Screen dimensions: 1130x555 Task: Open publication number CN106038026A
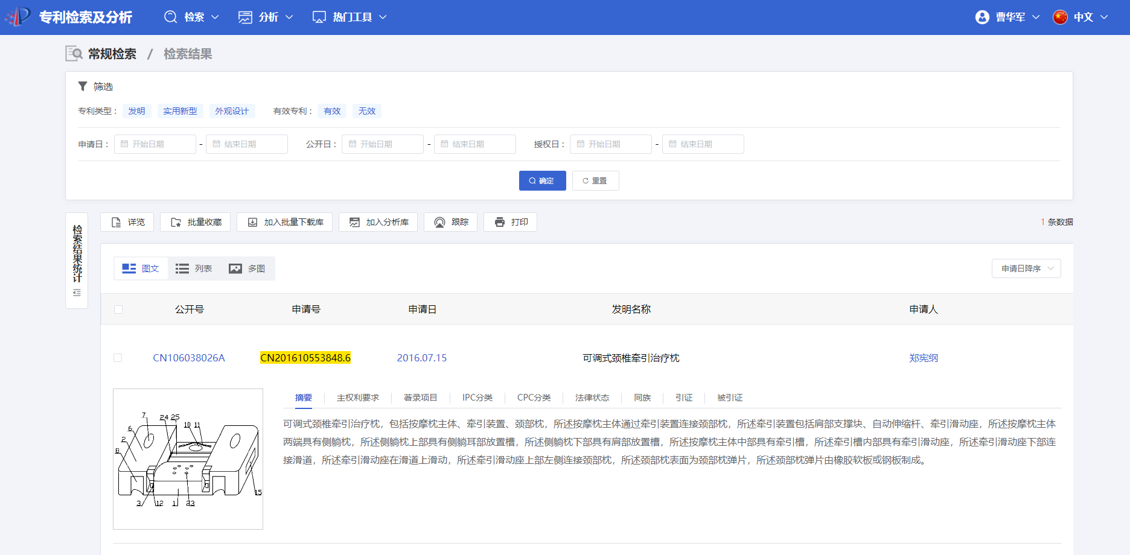(x=189, y=358)
